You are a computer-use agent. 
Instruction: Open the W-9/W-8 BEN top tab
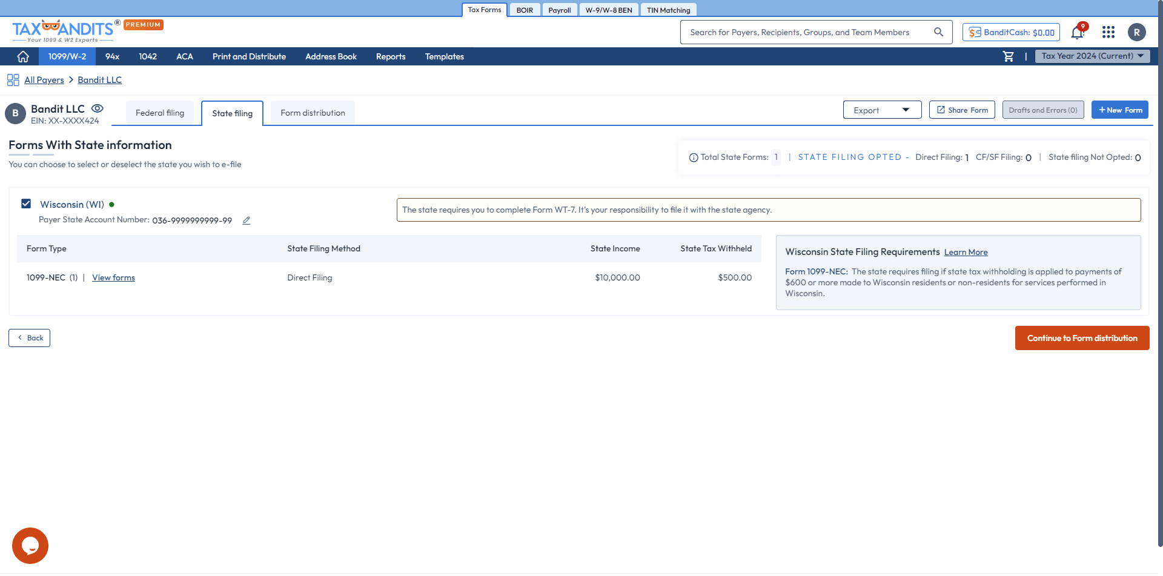[609, 10]
